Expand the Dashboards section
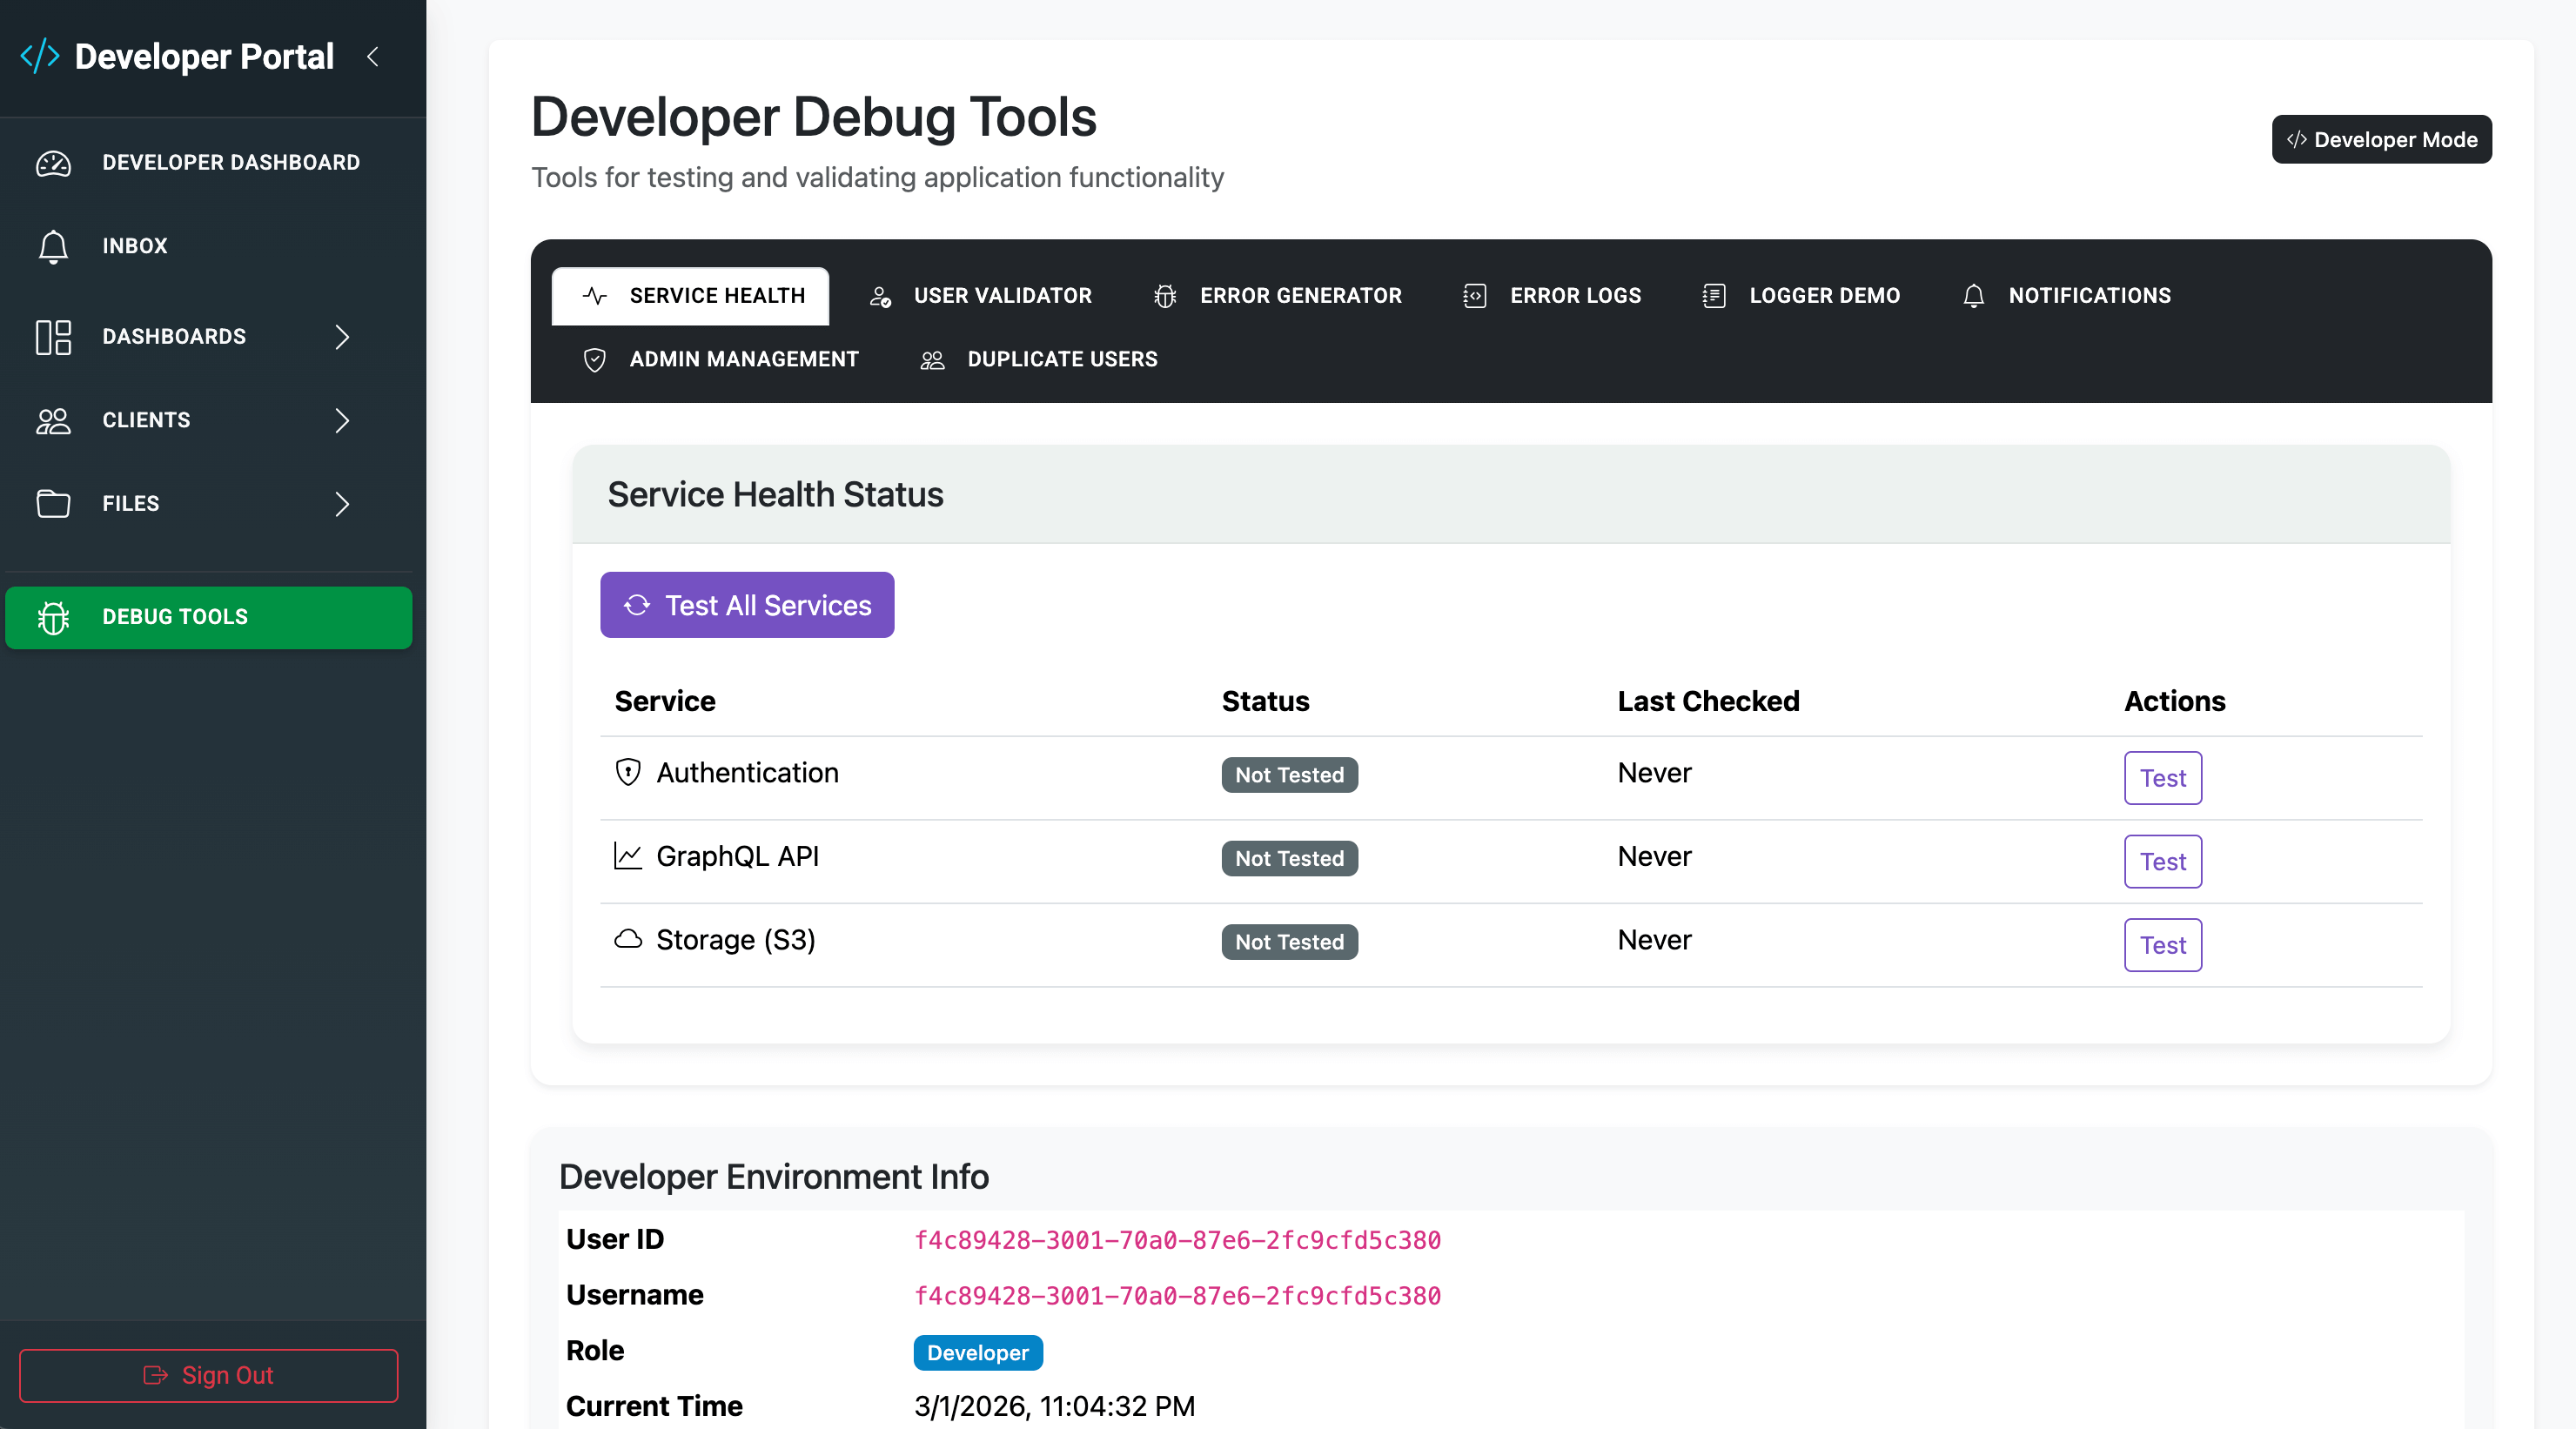This screenshot has height=1429, width=2576. coord(341,338)
